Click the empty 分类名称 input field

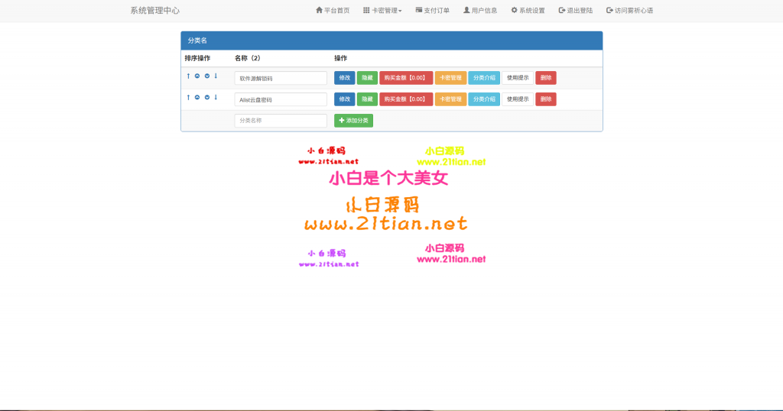[281, 121]
